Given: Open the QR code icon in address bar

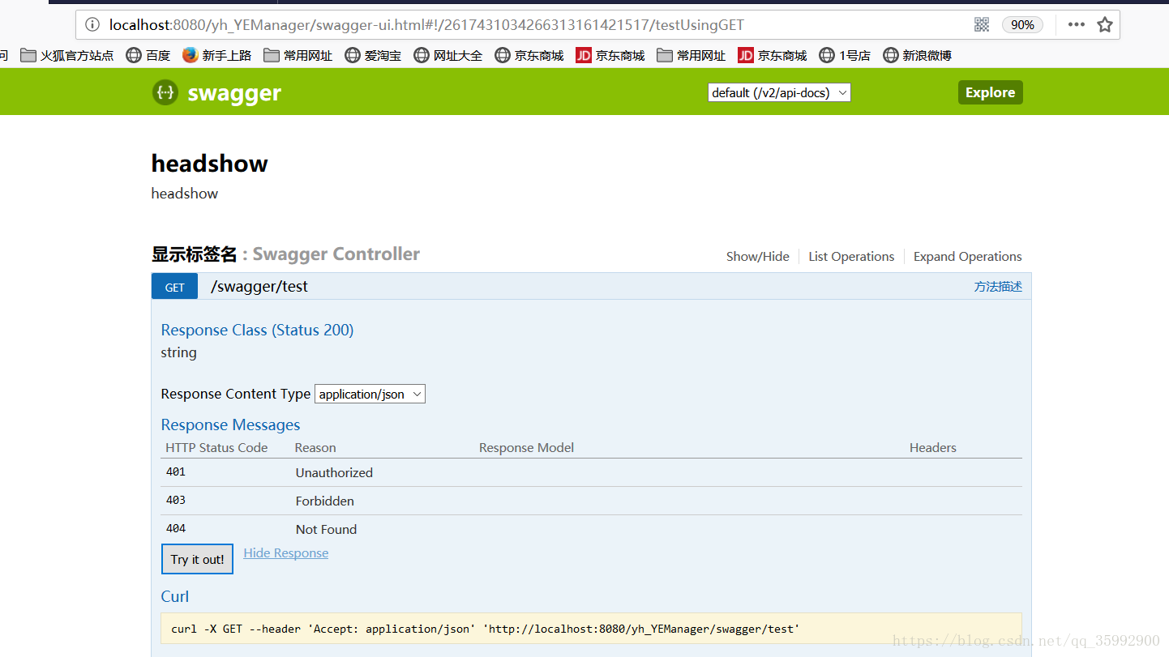Looking at the screenshot, I should tap(982, 25).
